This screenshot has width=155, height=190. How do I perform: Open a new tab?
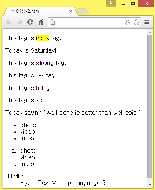(83, 11)
